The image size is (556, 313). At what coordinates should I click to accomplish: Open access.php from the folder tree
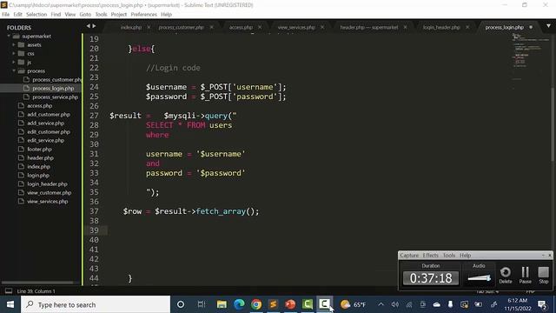coord(40,106)
